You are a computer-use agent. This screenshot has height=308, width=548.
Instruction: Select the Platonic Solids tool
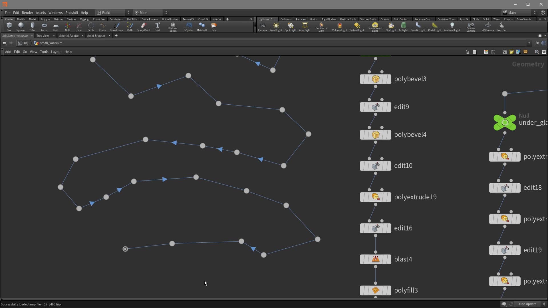pos(173,27)
